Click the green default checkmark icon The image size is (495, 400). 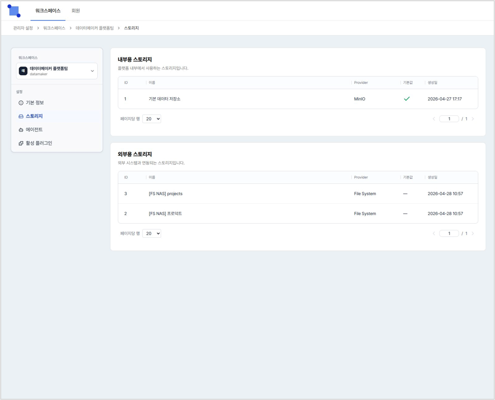tap(407, 99)
